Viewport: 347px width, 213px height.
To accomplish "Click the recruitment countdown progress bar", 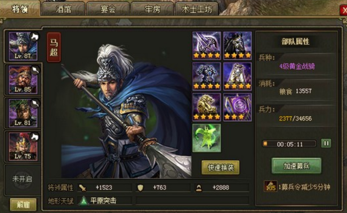I will 289,144.
